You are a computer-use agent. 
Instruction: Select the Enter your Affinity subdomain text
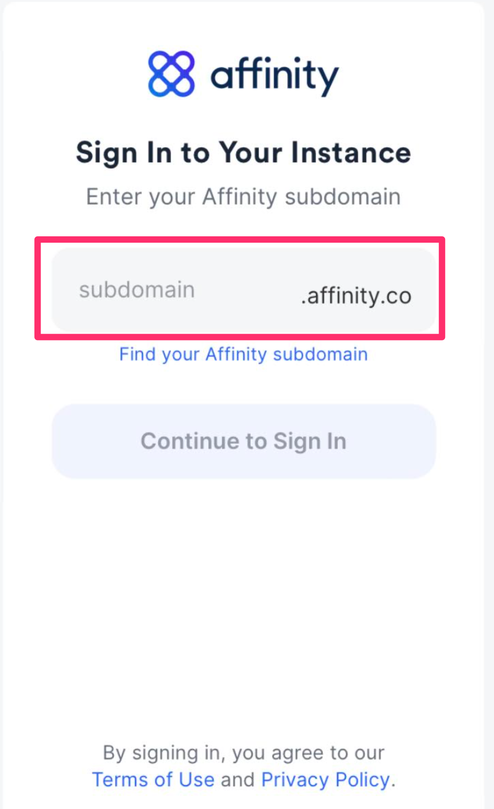(x=243, y=197)
